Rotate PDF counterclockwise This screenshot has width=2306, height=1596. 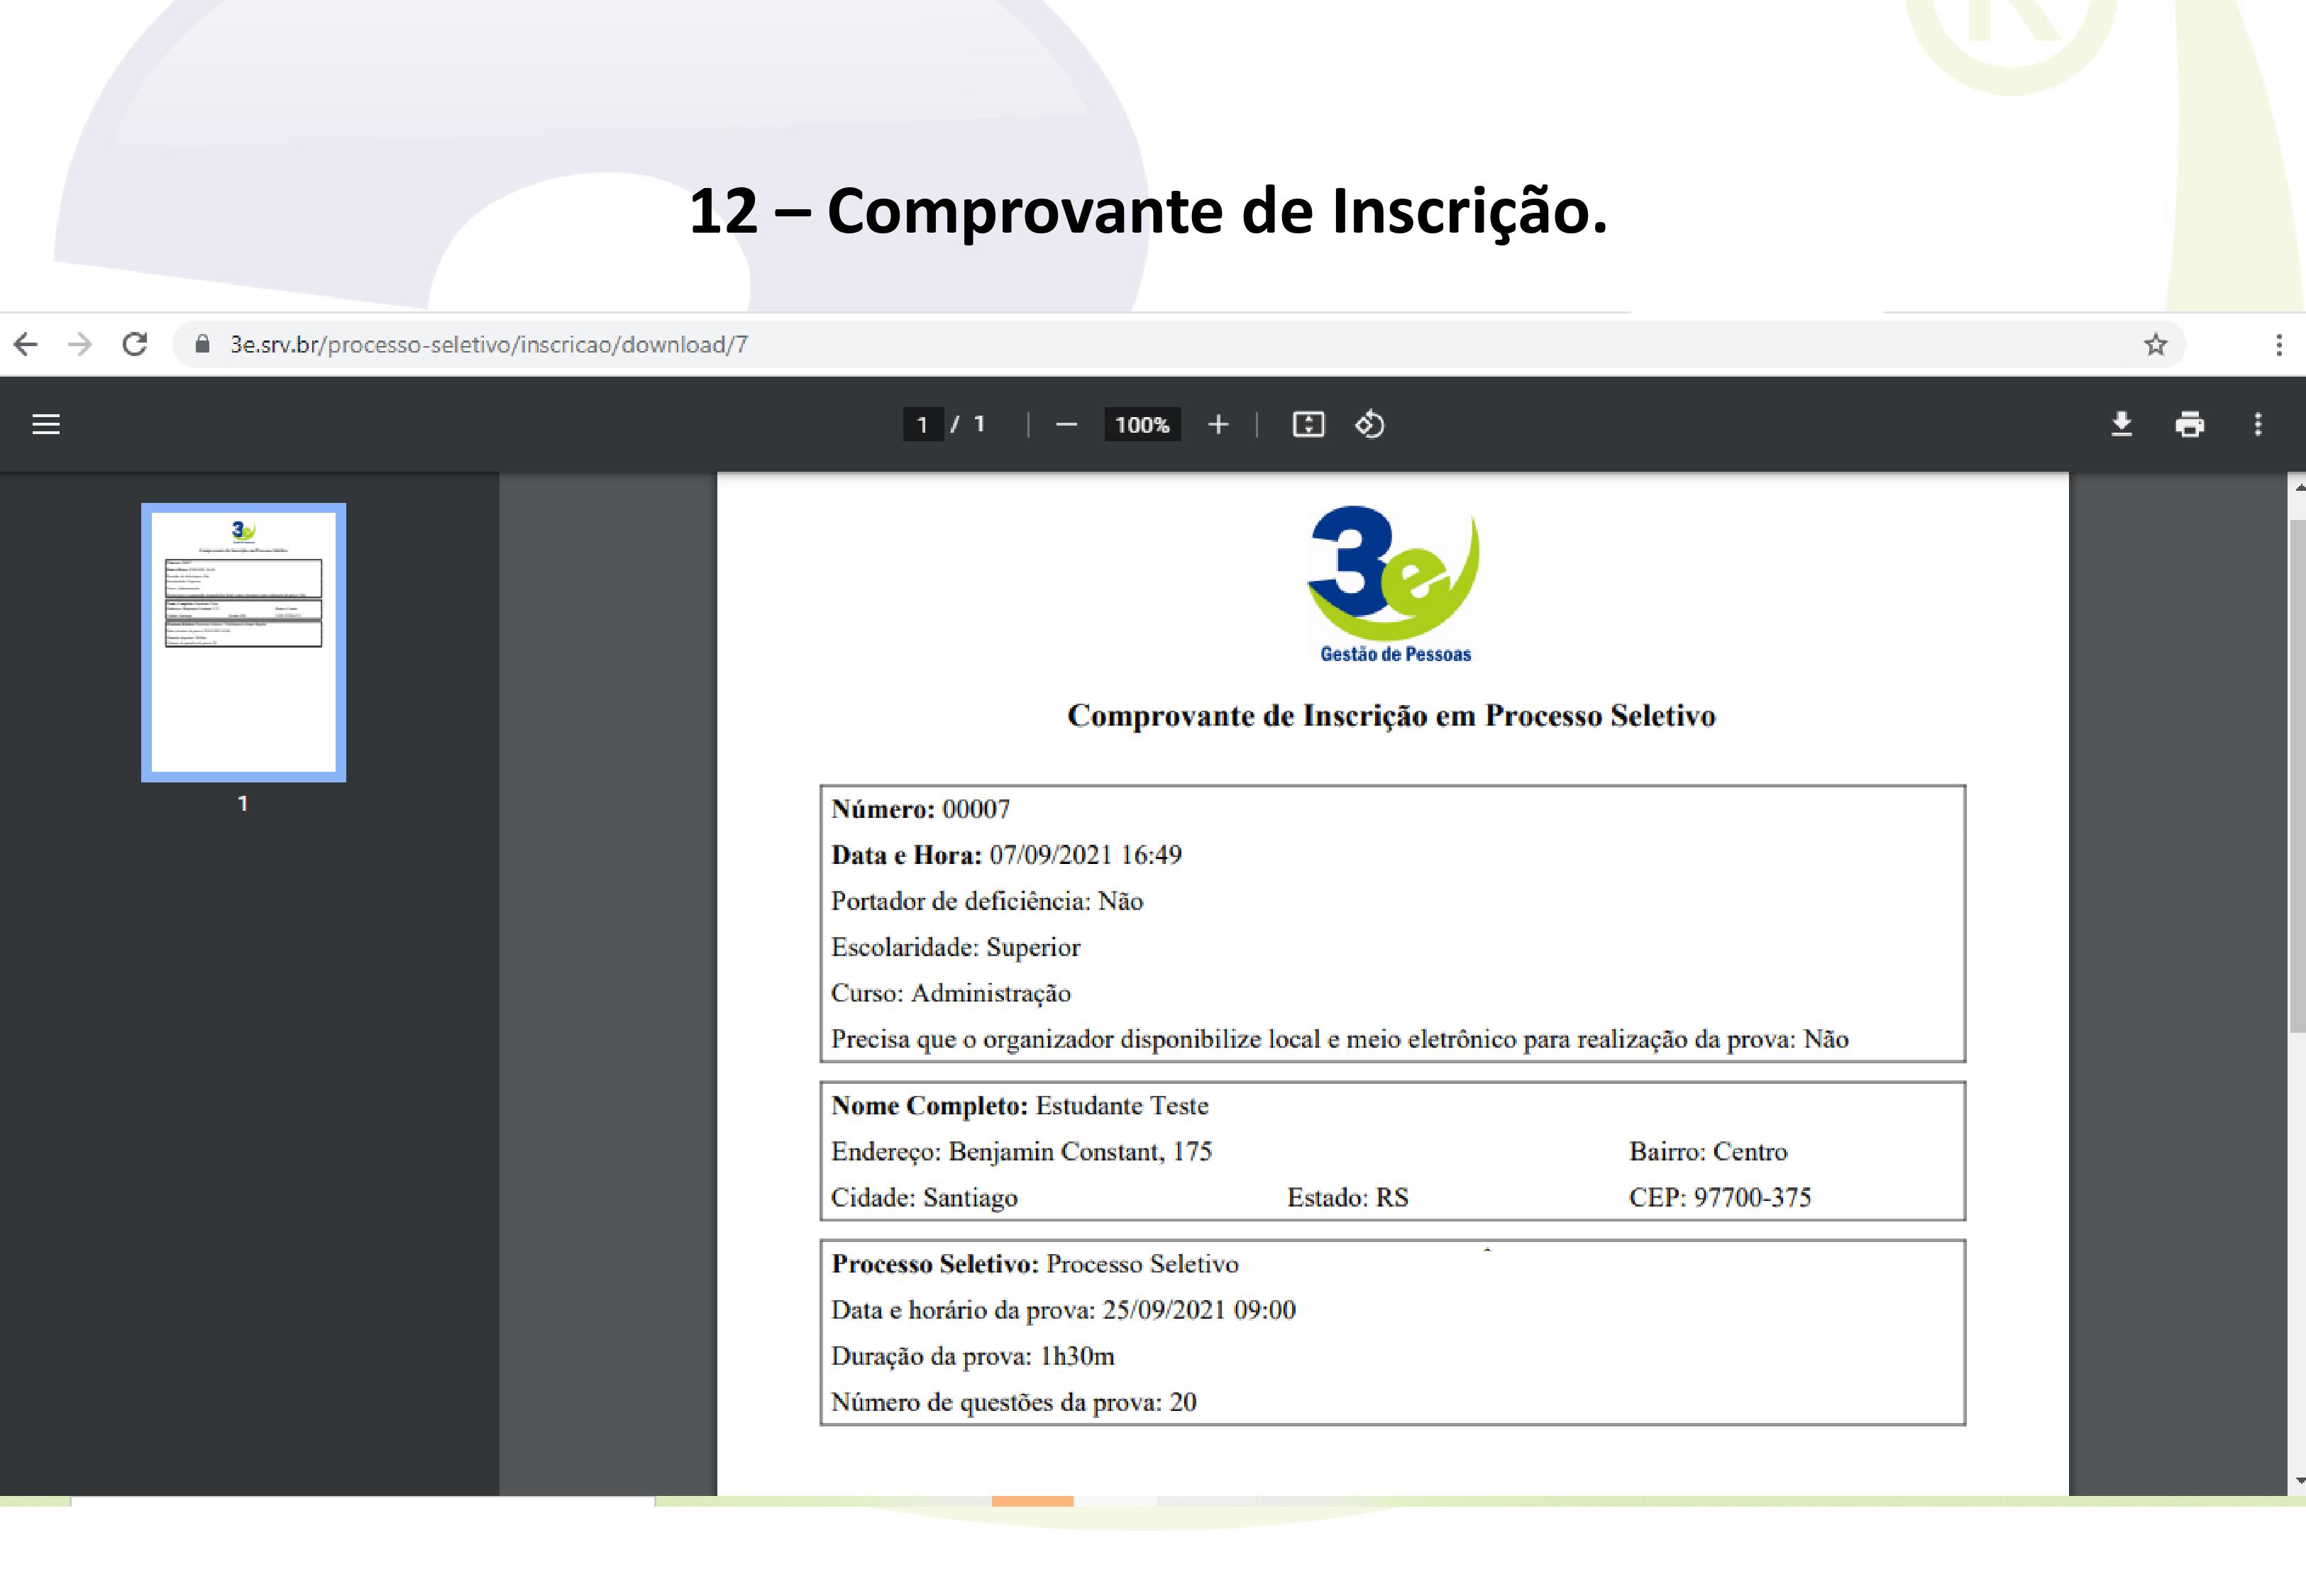tap(1370, 425)
